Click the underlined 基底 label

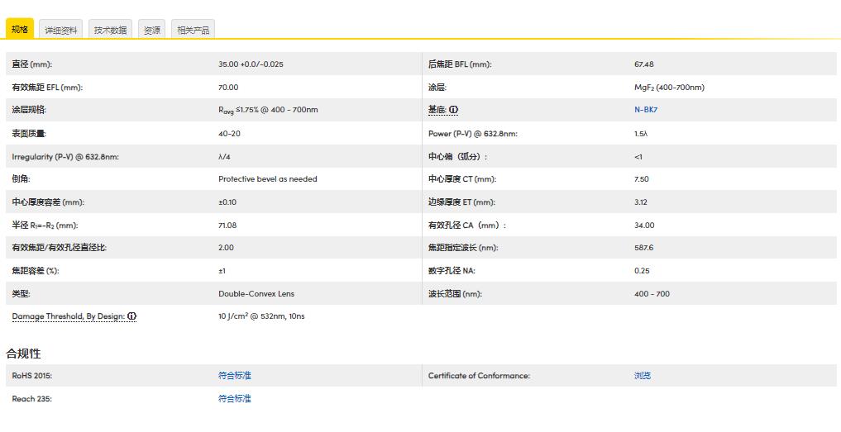pos(437,110)
